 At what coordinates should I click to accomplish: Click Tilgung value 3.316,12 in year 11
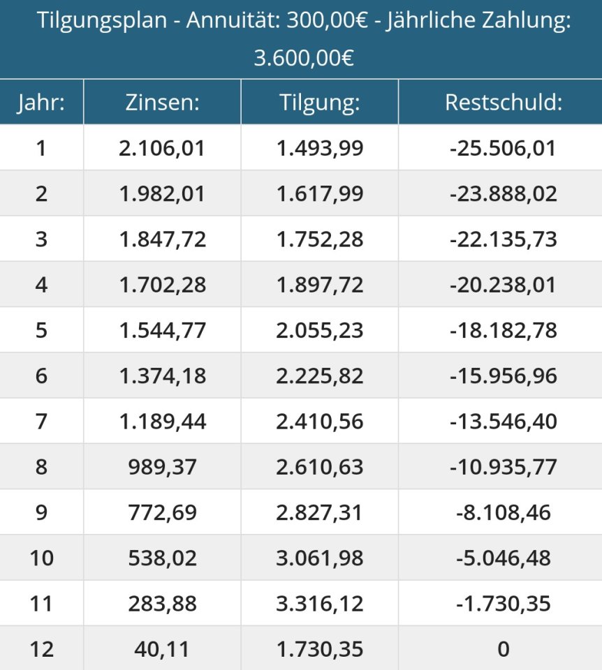pyautogui.click(x=320, y=603)
